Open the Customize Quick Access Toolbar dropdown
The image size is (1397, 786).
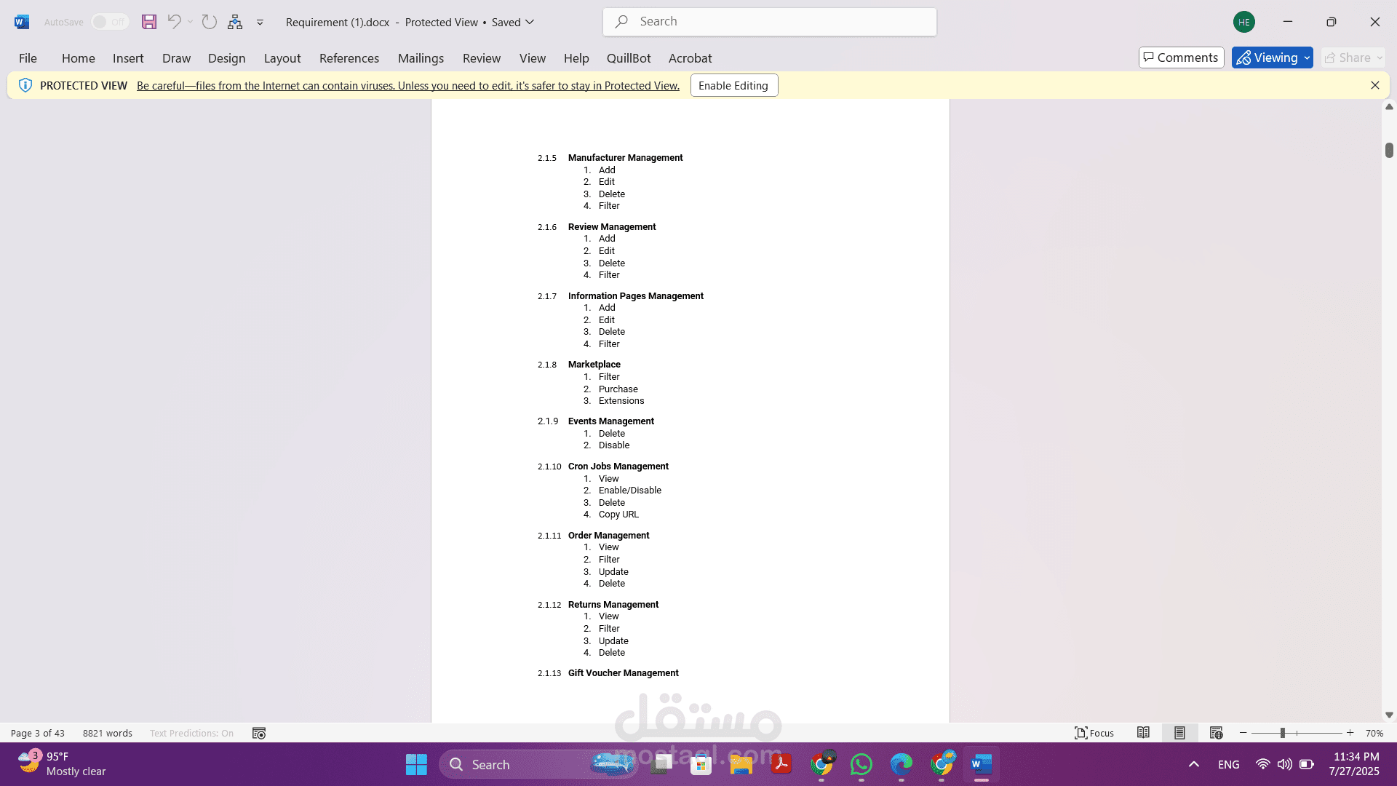click(x=260, y=22)
